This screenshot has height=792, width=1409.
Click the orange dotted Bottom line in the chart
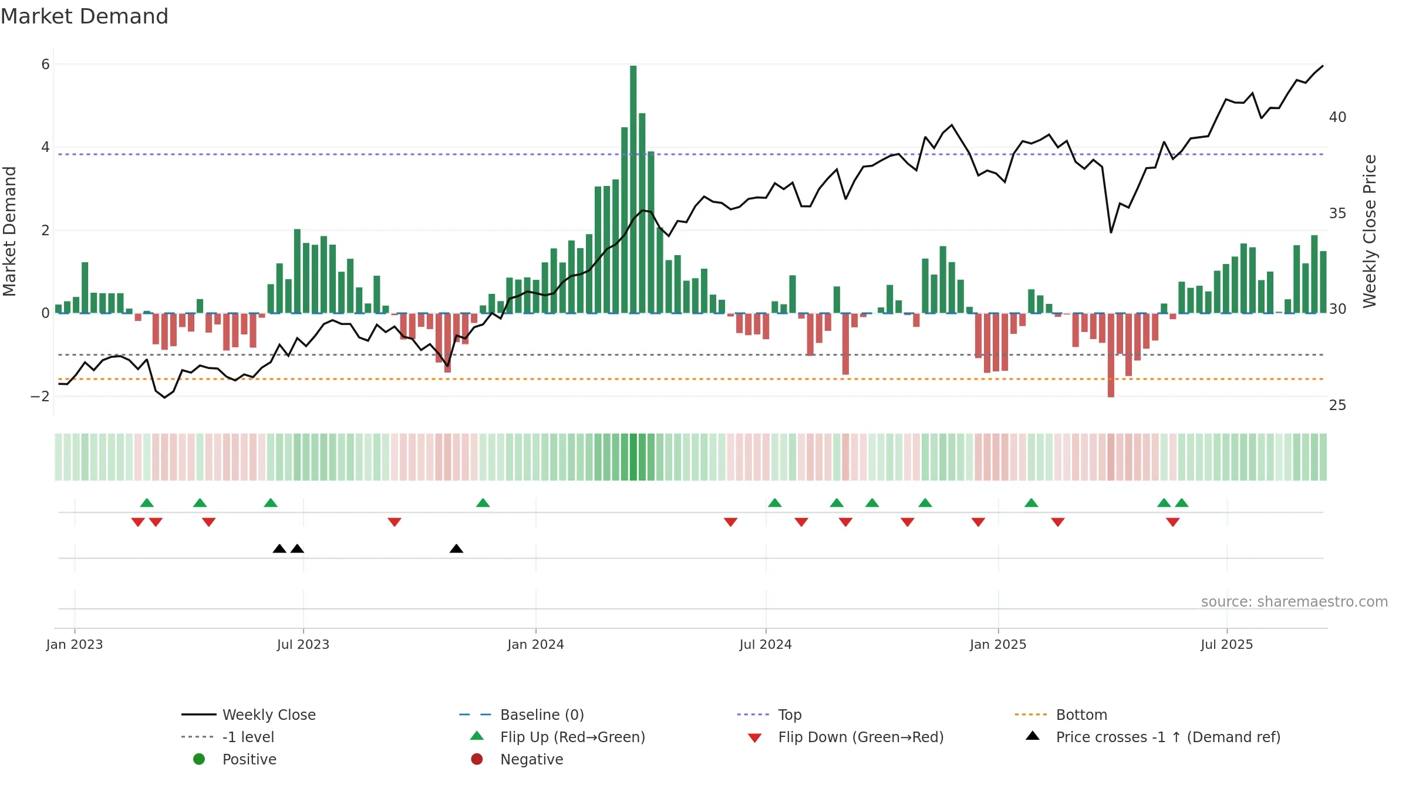(x=690, y=379)
